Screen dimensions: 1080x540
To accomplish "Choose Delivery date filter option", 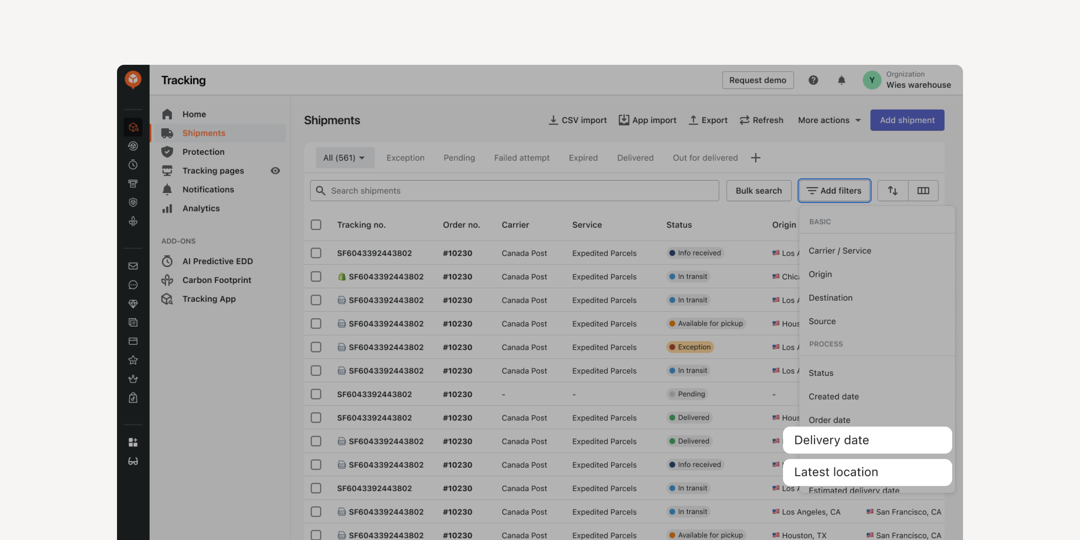I will point(867,440).
